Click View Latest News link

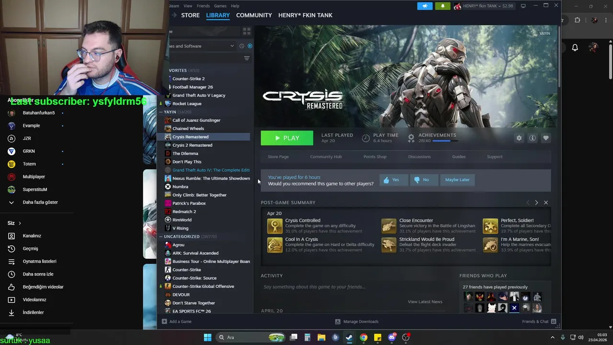coord(425,302)
